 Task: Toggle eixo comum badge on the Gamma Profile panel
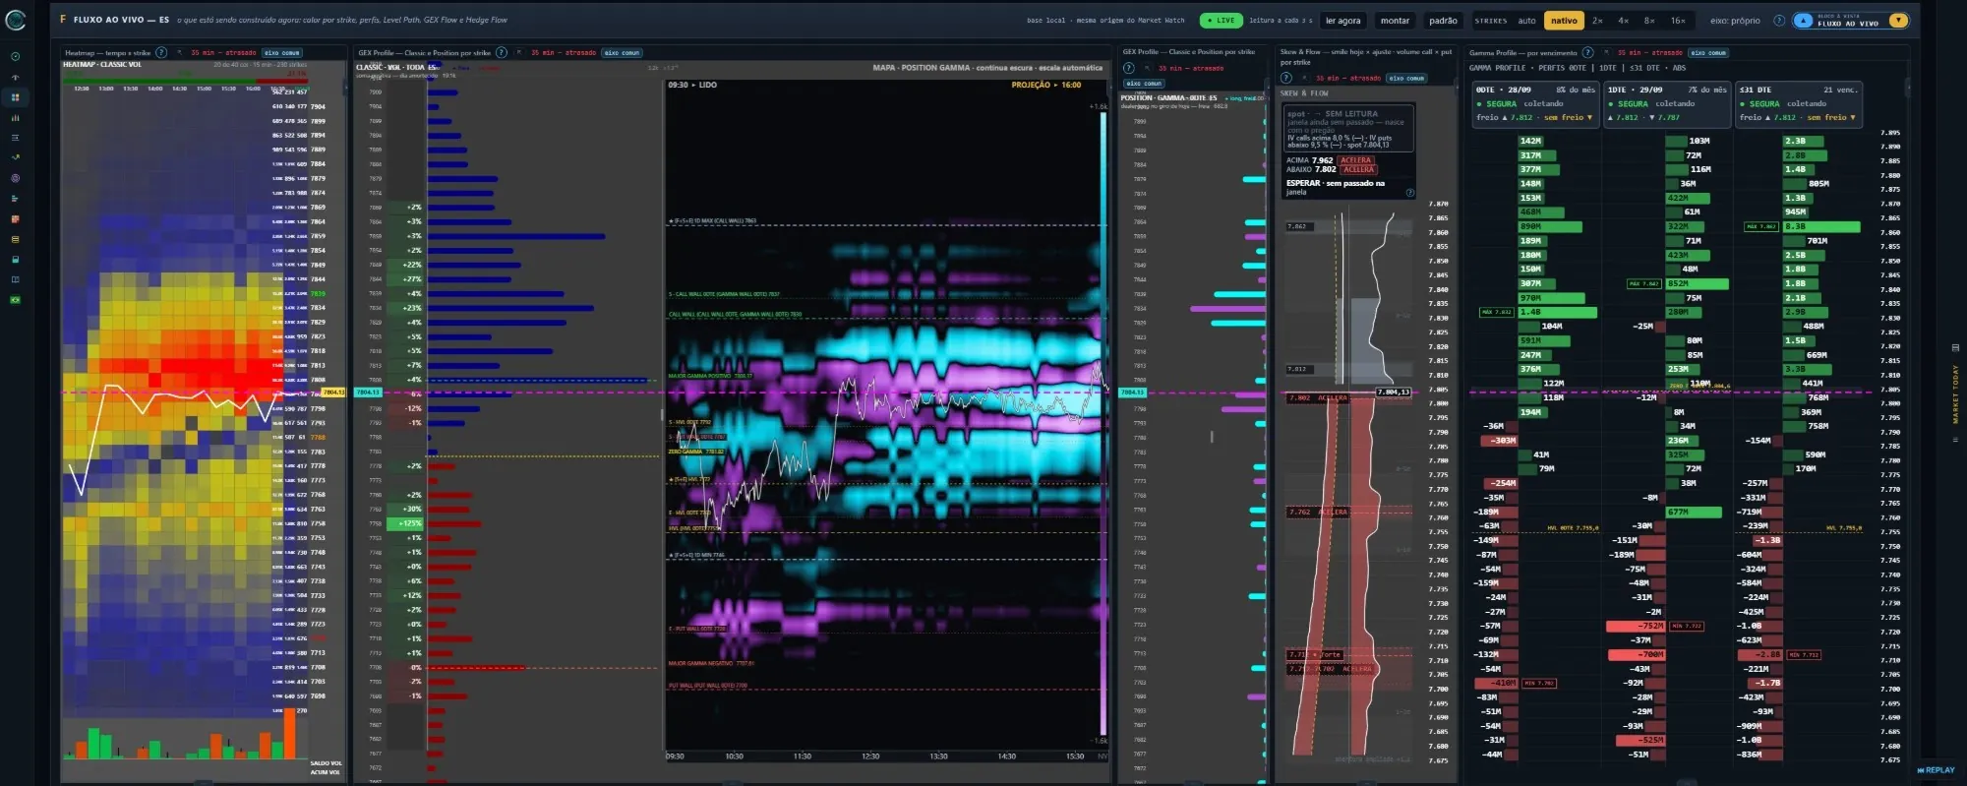(x=1709, y=53)
